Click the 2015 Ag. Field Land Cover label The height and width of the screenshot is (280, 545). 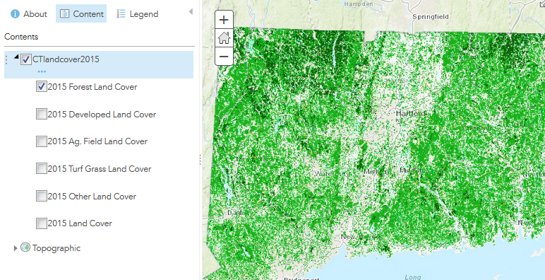[x=97, y=141]
